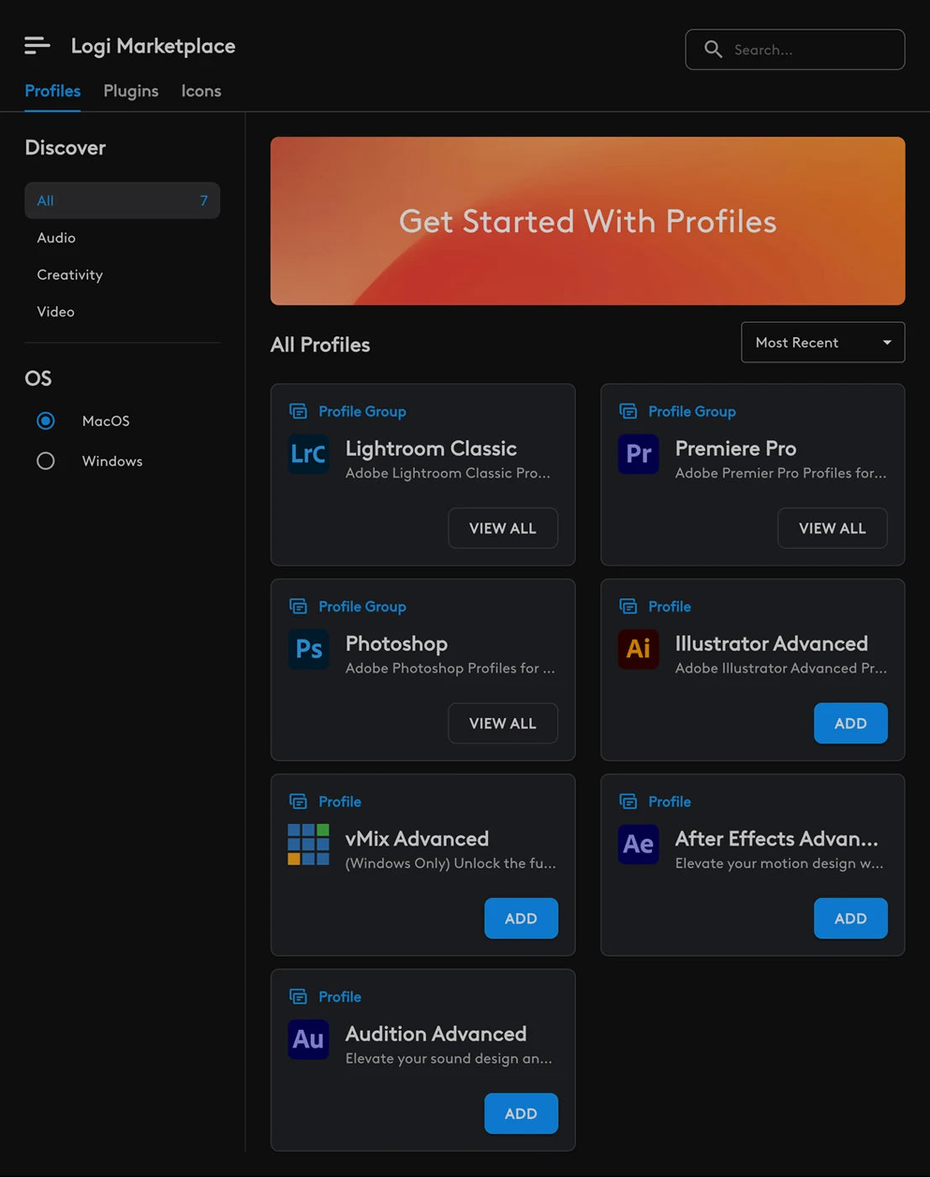Click the After Effects Ae icon

(x=638, y=844)
